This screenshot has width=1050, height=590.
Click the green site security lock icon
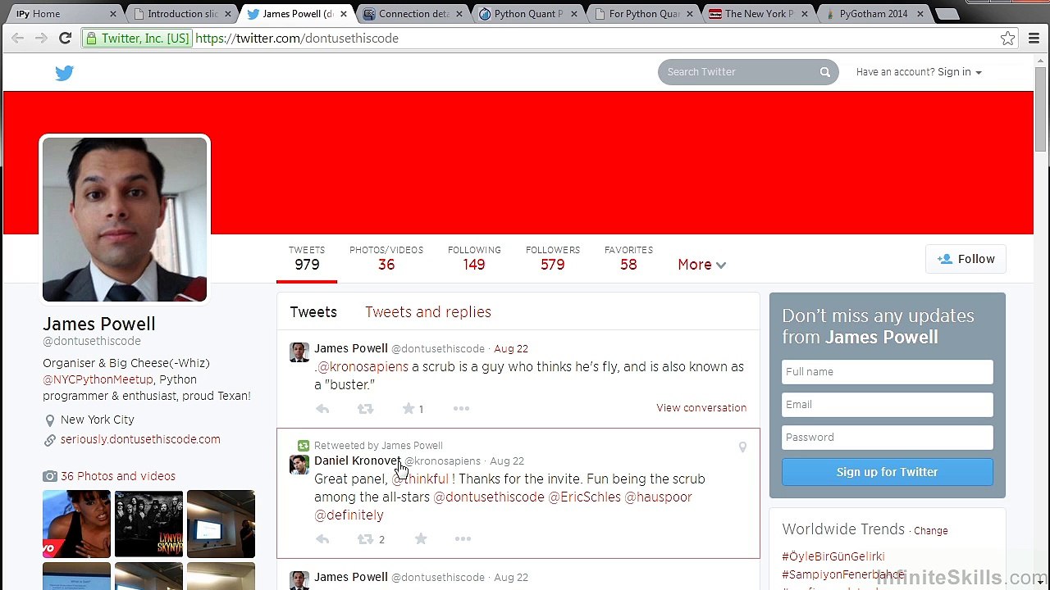92,39
